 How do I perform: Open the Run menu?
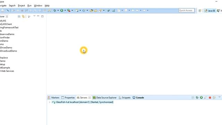tap(29, 6)
